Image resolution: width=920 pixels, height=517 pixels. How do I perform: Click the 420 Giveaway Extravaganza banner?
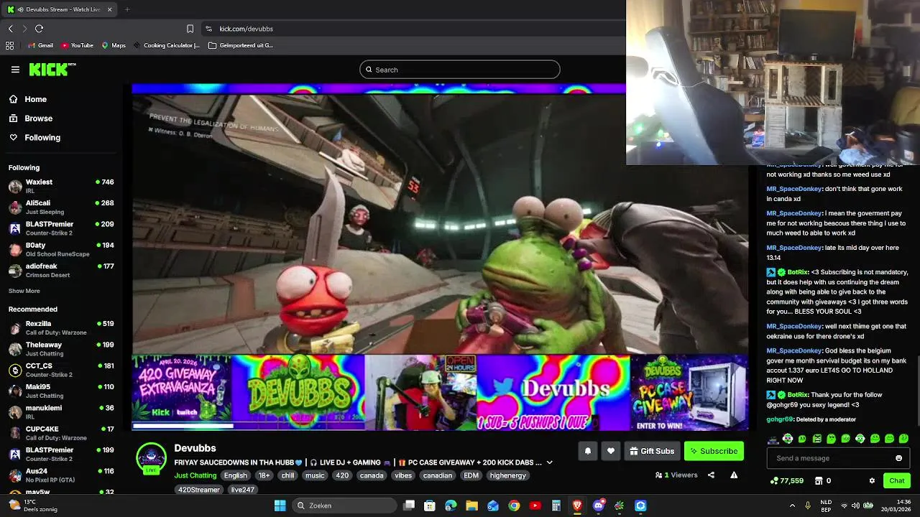182,392
